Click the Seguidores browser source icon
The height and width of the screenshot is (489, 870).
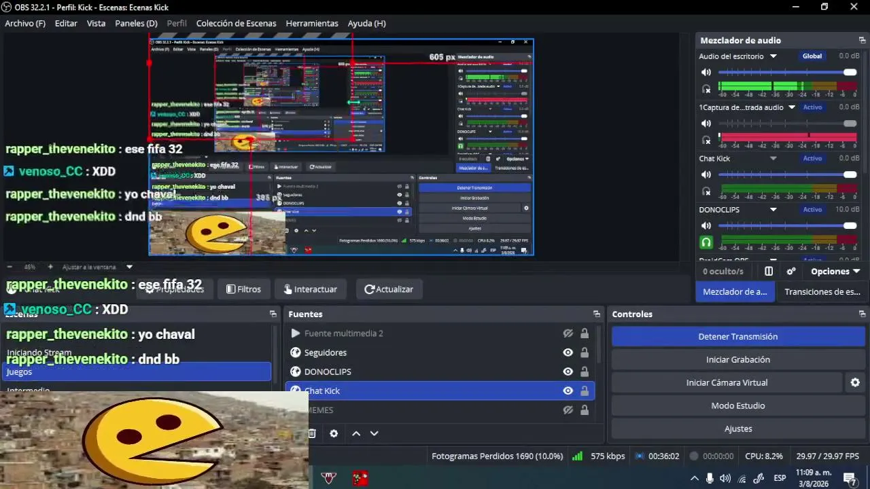(295, 352)
